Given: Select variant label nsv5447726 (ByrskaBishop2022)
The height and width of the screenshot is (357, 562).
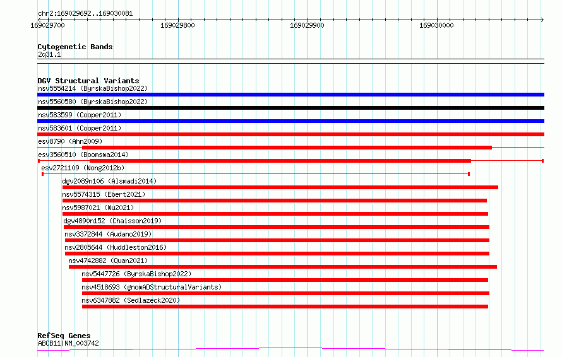Looking at the screenshot, I should 136,274.
